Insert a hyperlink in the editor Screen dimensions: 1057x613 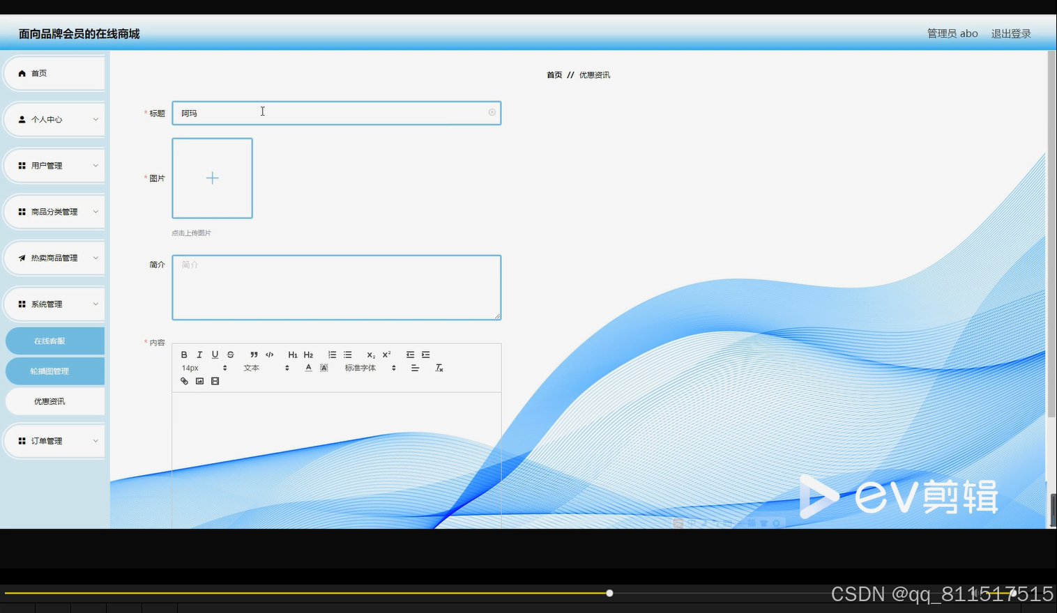click(184, 381)
